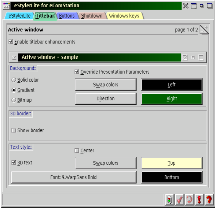The width and height of the screenshot is (216, 208).
Task: Click the Active window - sample titlebar
Action: click(x=99, y=57)
